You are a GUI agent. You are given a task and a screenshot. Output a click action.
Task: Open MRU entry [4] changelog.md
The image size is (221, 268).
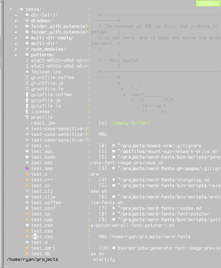154,180
